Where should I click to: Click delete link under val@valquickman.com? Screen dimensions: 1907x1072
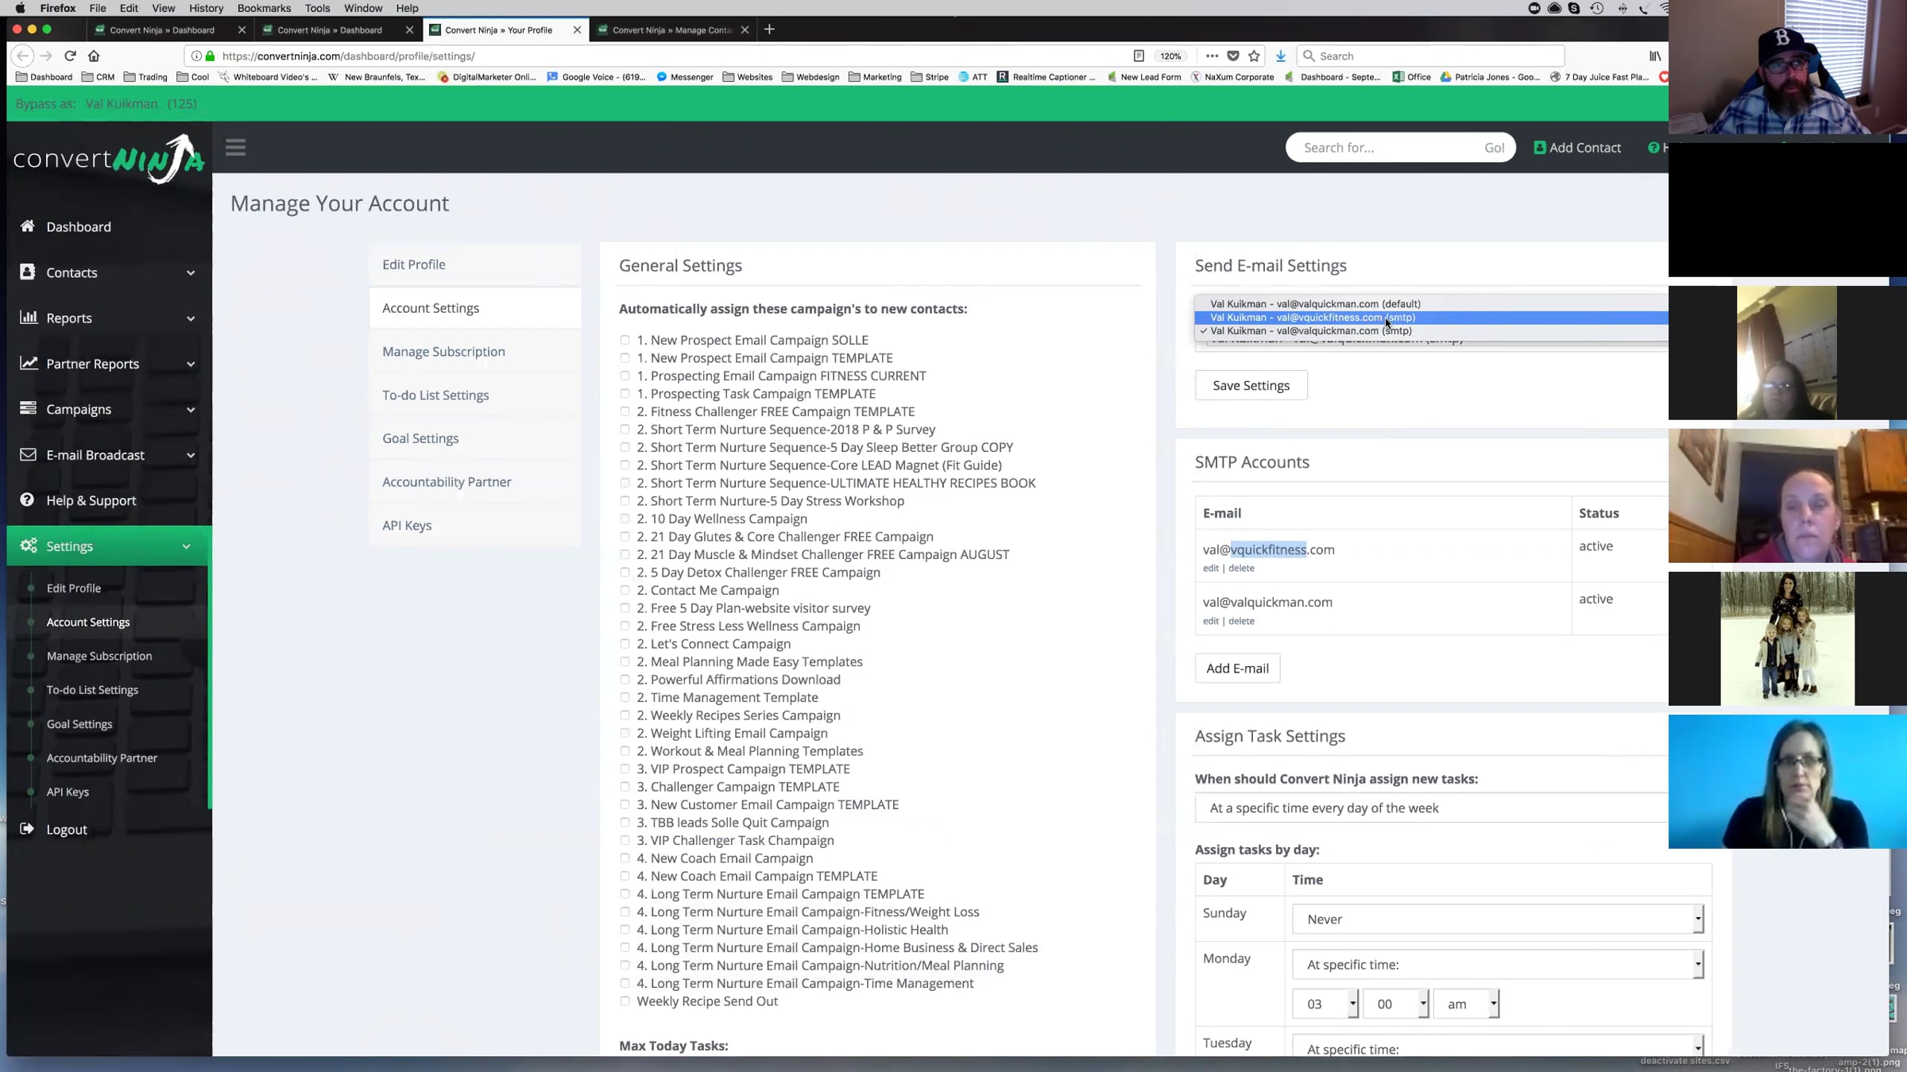click(1241, 621)
